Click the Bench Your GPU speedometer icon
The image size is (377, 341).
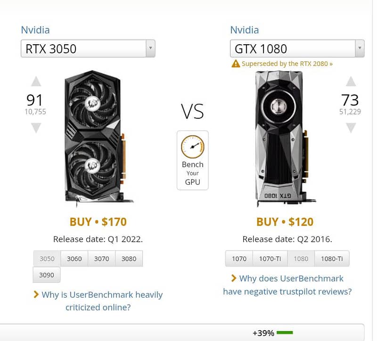coord(193,146)
